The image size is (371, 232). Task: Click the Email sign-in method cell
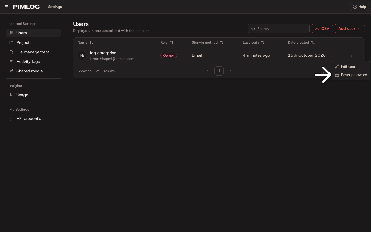197,55
